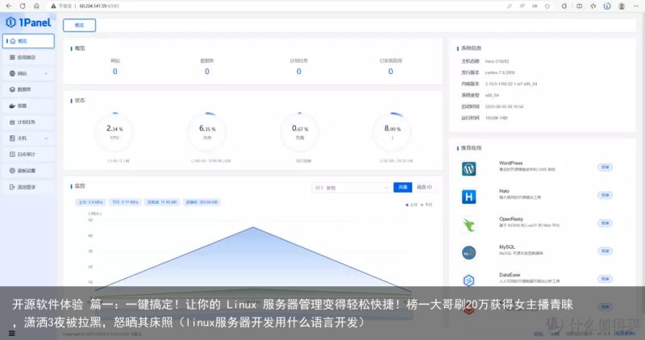Click the browser home icon

[x=36, y=6]
